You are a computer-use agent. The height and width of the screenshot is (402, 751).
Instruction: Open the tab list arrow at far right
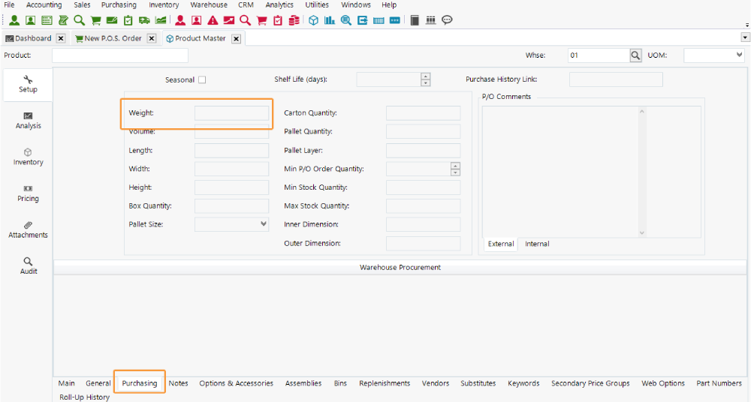pos(745,37)
